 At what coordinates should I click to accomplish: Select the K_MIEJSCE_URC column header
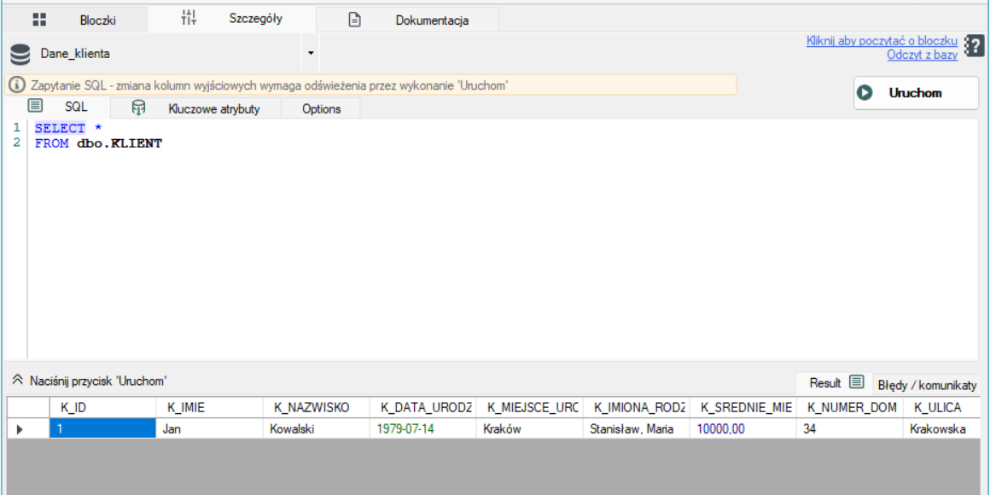[x=530, y=407]
